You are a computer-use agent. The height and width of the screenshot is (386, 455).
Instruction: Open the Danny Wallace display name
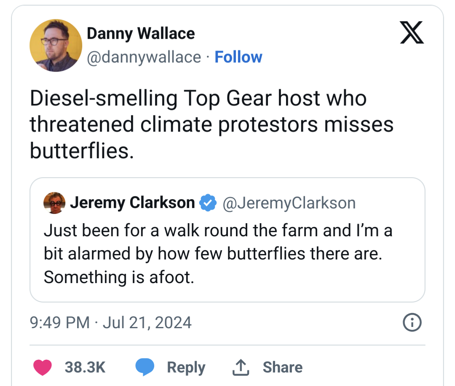tap(141, 33)
